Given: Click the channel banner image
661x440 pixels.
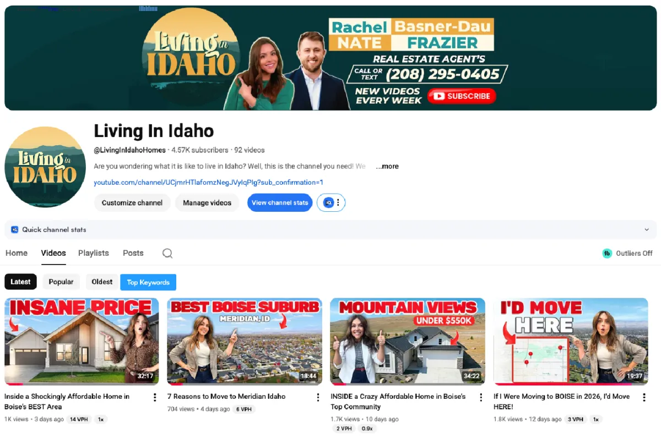Looking at the screenshot, I should coord(330,58).
